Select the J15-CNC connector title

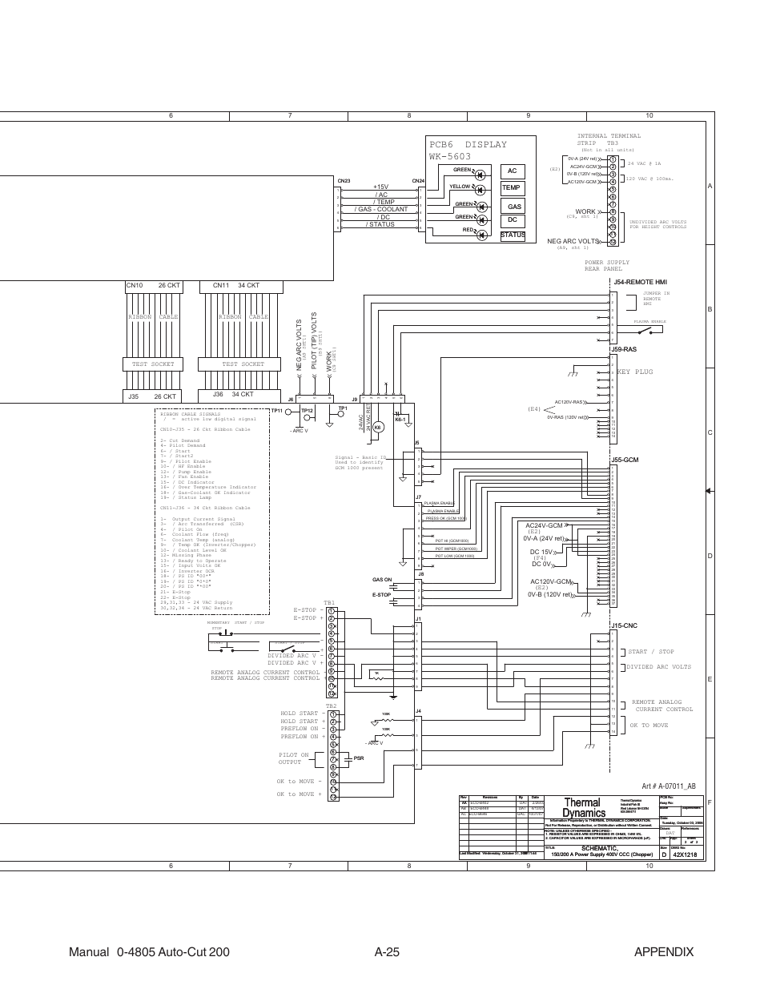point(625,625)
